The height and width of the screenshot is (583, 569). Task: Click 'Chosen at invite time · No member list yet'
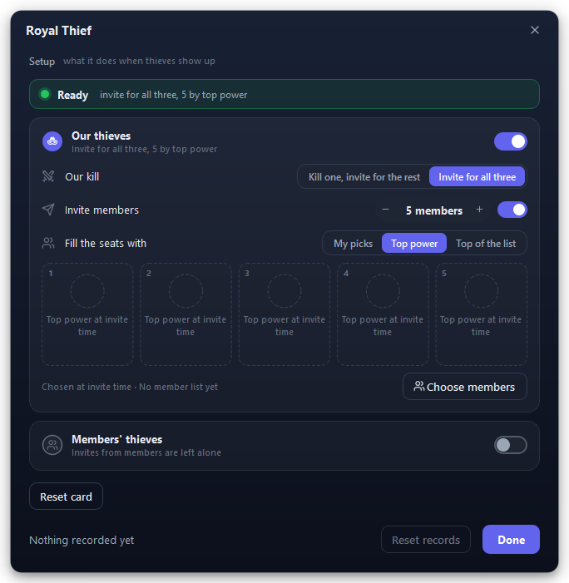[x=130, y=387]
